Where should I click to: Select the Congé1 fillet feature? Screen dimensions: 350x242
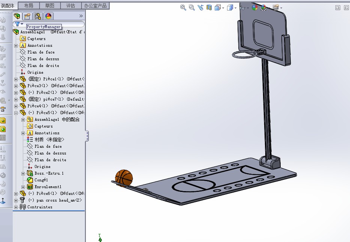37,180
